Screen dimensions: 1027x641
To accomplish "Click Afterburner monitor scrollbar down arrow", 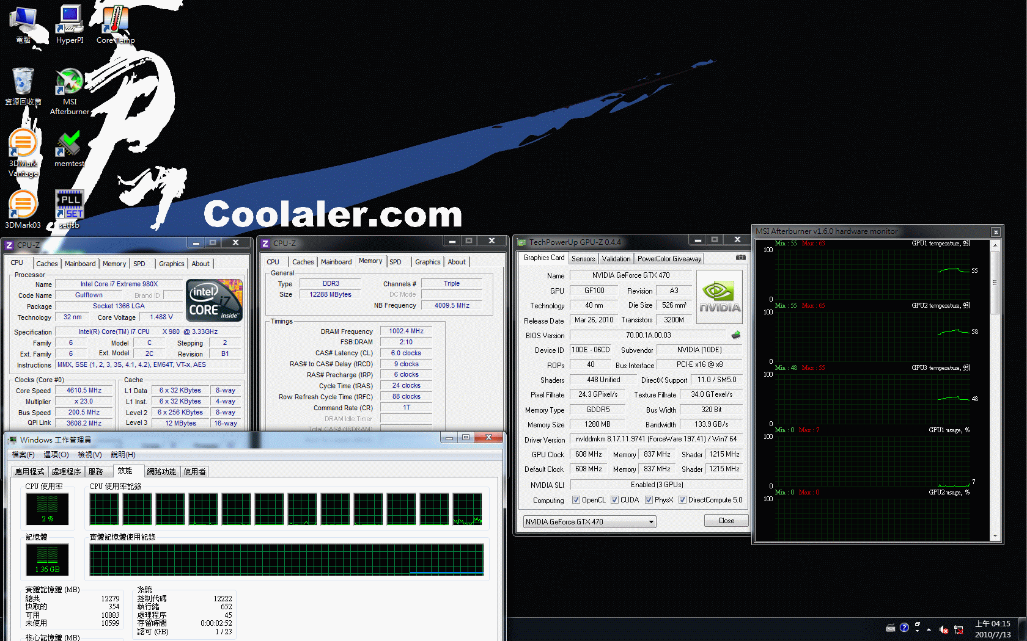I will [x=995, y=536].
